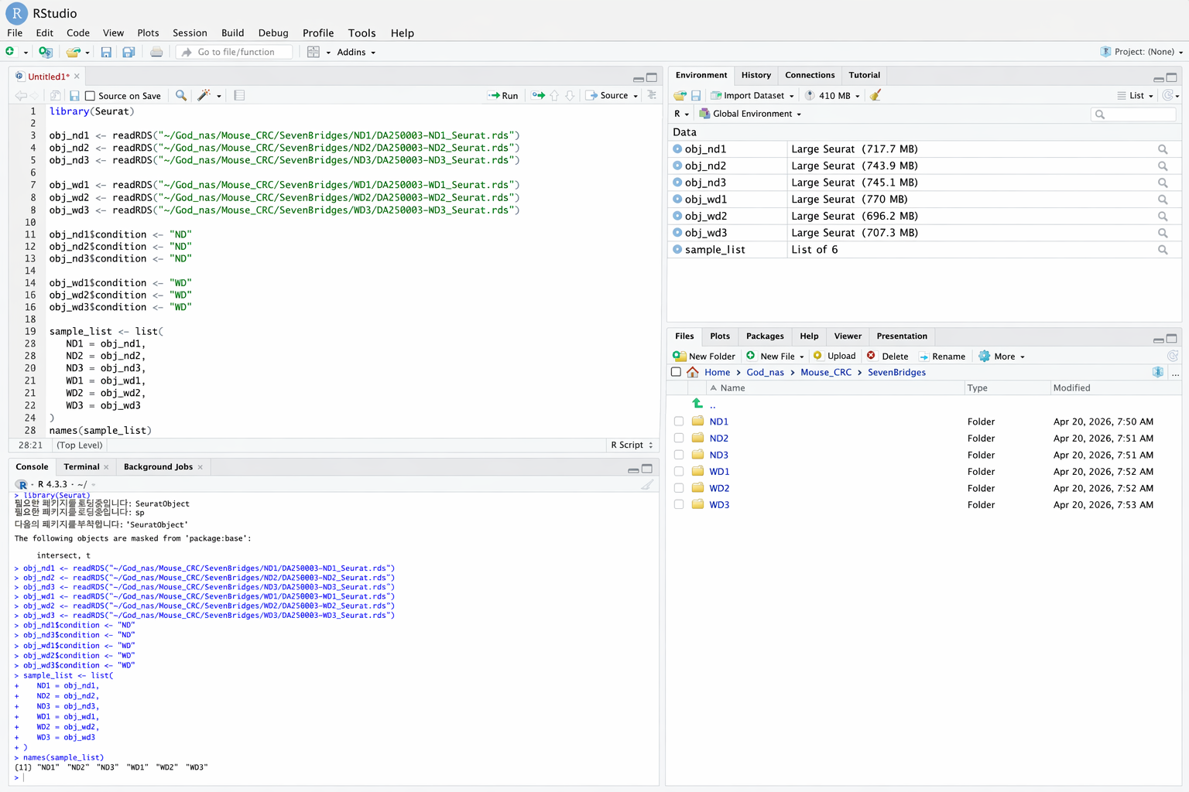Inspect obj_wd1 with its magnifier icon
The image size is (1189, 792).
point(1162,200)
